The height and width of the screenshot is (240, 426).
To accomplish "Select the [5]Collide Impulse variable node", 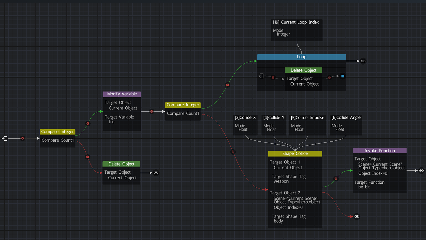I will [x=307, y=125].
